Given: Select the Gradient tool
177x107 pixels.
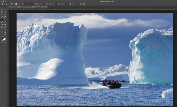Looking at the screenshot, I should pyautogui.click(x=2, y=25).
